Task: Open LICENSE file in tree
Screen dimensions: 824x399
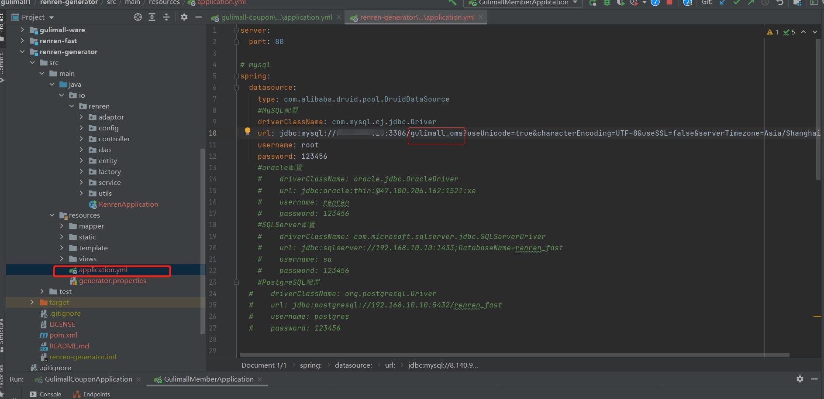Action: pyautogui.click(x=62, y=324)
